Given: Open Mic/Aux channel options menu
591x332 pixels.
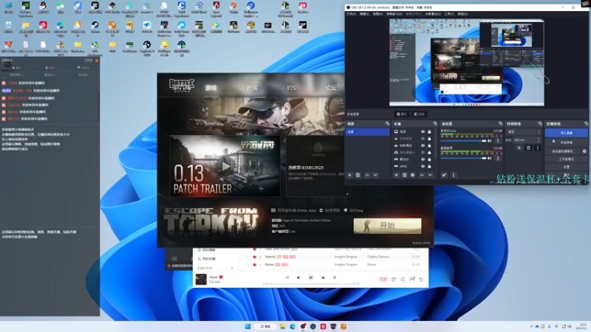Looking at the screenshot, I should (498, 141).
